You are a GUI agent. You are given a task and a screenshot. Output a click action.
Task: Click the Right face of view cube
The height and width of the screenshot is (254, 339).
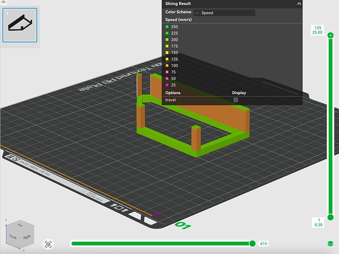27,237
